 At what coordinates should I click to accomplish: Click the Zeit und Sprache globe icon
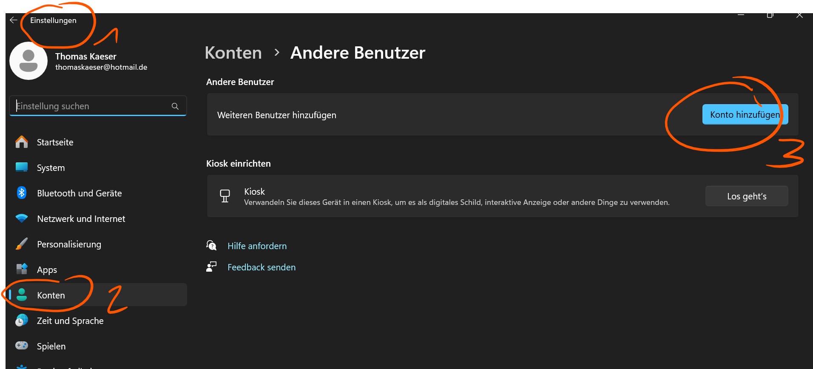[x=22, y=321]
